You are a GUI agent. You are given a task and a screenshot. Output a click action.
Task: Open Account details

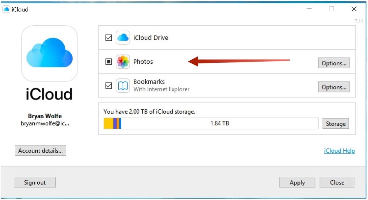click(x=40, y=150)
